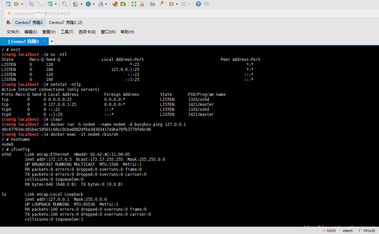Viewport: 379px width, 234px height.
Task: Click the red Disconnect icon
Action: 31,4
